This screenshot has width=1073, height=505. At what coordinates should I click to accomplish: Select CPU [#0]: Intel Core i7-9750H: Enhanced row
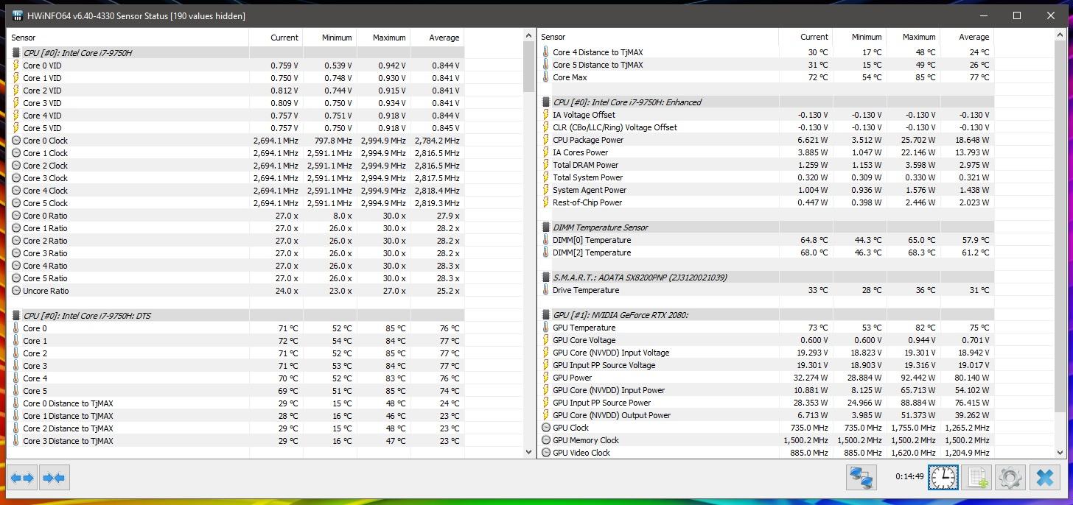pos(766,102)
